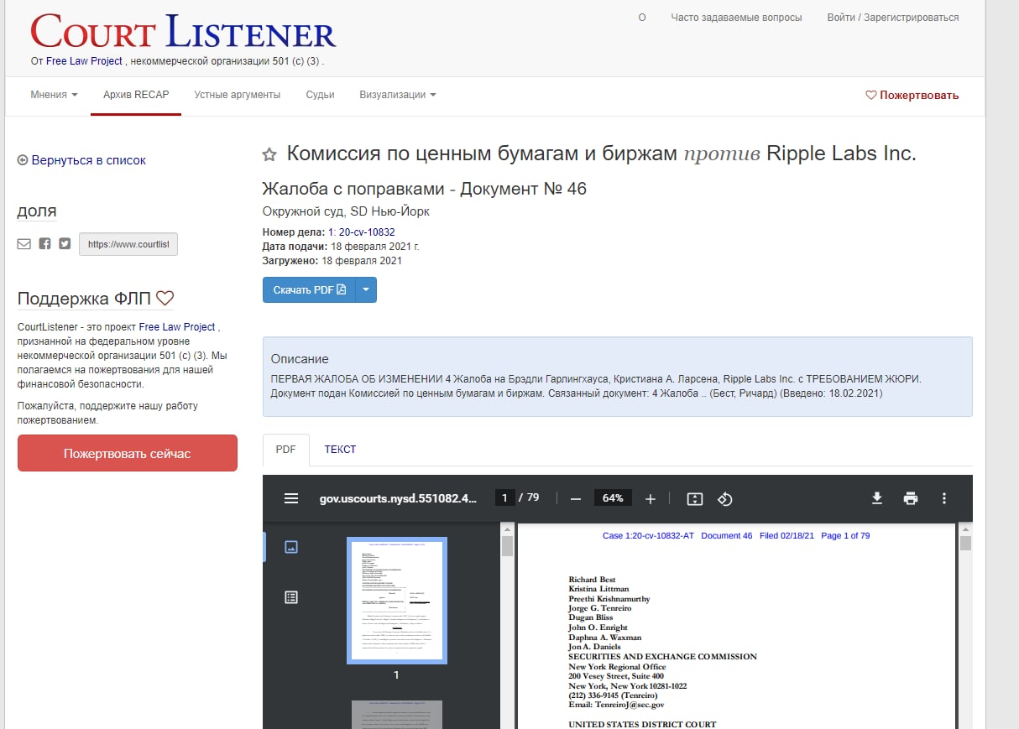Click the Жалоба с поправками - Документ № 46 title
Screen dimensions: 1019x729
click(x=425, y=189)
